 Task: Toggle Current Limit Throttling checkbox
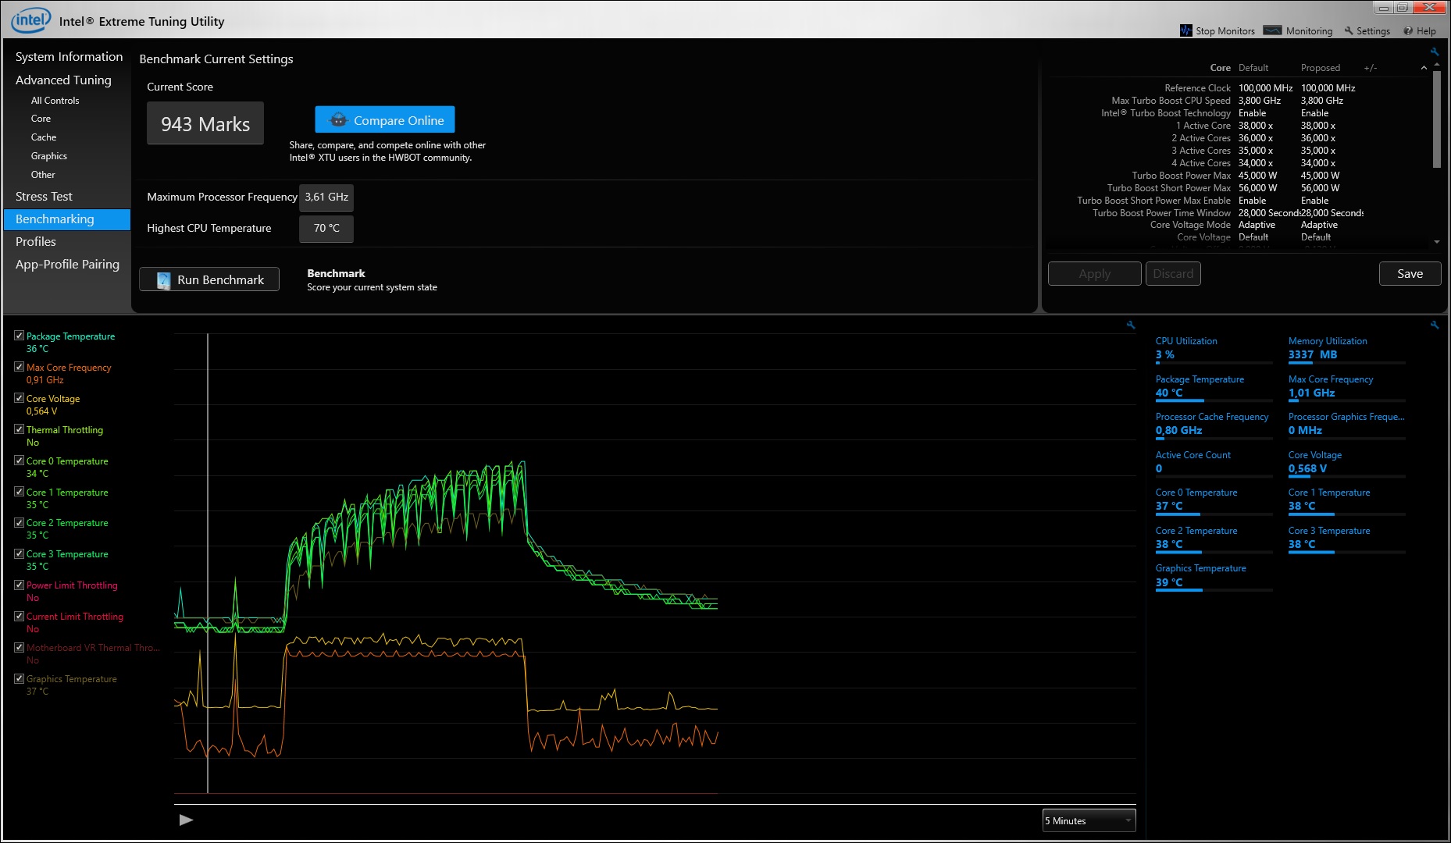tap(19, 616)
